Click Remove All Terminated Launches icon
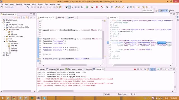Screen dimensions: 179x100 (x=141, y=69)
